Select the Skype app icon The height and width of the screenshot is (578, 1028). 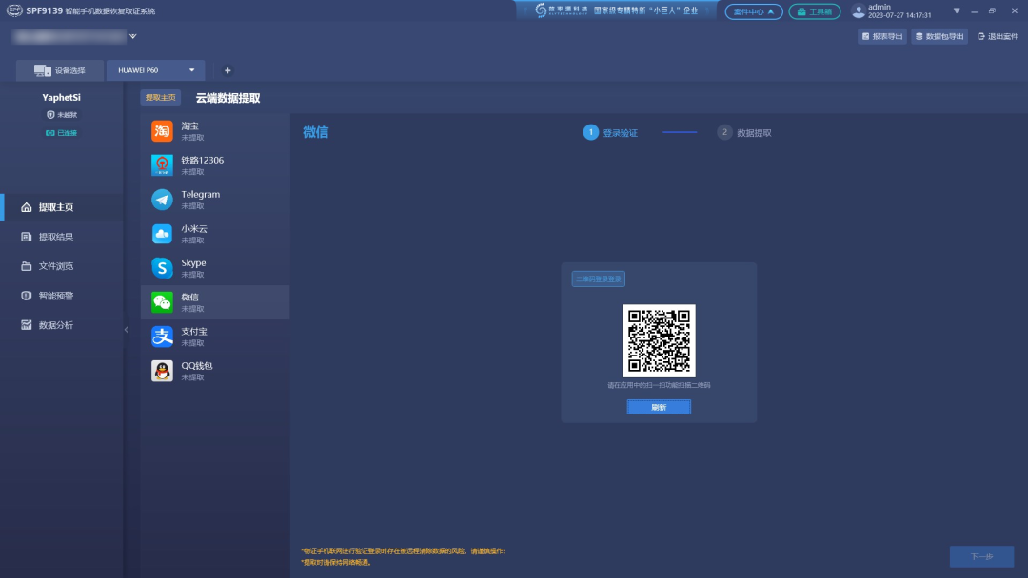(162, 268)
